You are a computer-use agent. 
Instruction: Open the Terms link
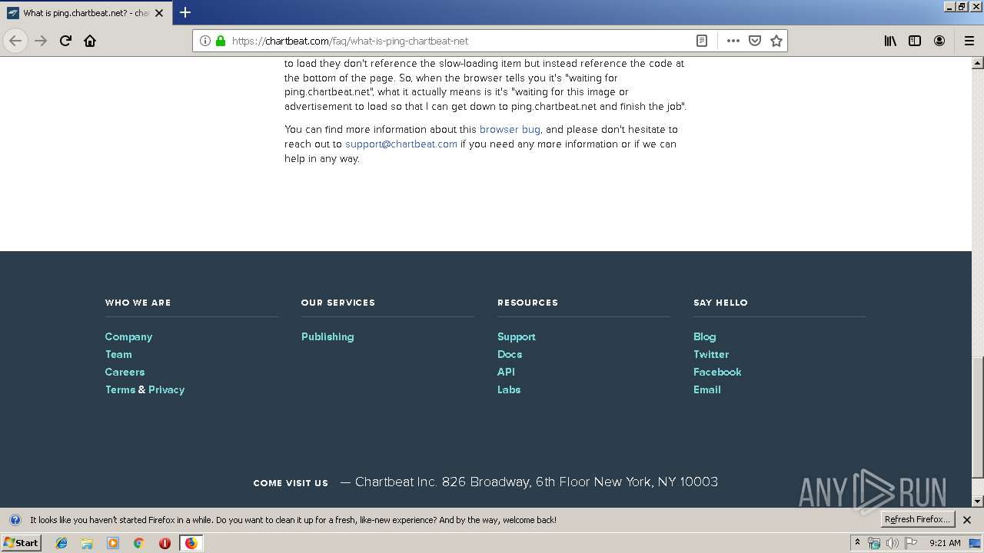point(120,389)
